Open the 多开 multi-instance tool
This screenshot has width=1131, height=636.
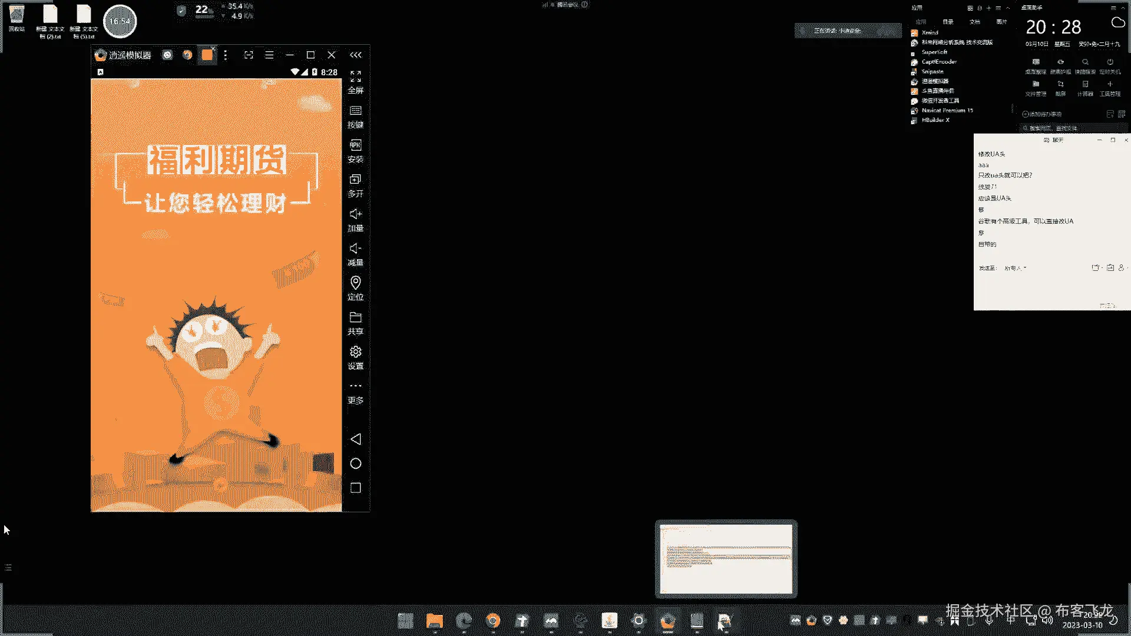pyautogui.click(x=355, y=185)
